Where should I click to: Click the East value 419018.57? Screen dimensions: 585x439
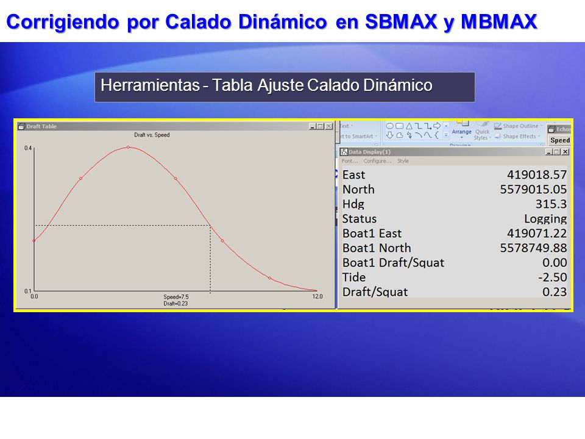click(536, 175)
